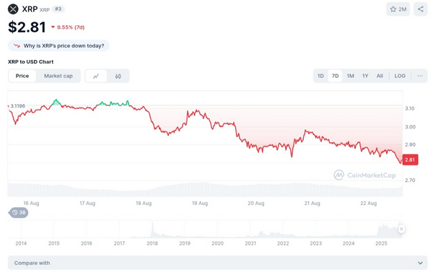Choose the 1Y time range
Image resolution: width=433 pixels, height=278 pixels.
coord(365,76)
